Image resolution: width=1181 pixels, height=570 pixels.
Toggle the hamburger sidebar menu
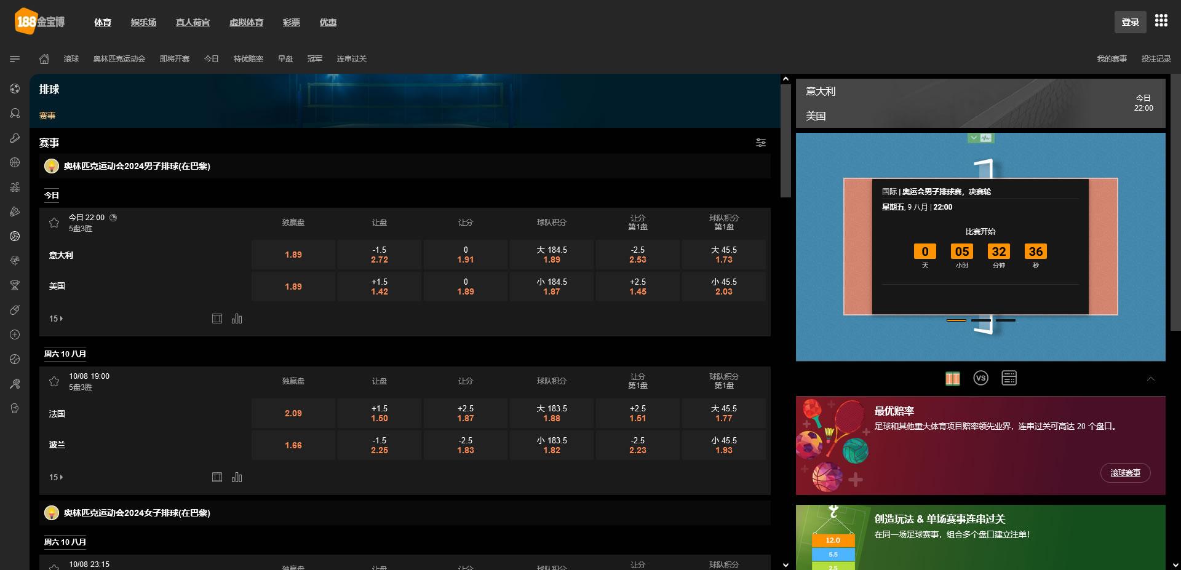click(x=15, y=59)
